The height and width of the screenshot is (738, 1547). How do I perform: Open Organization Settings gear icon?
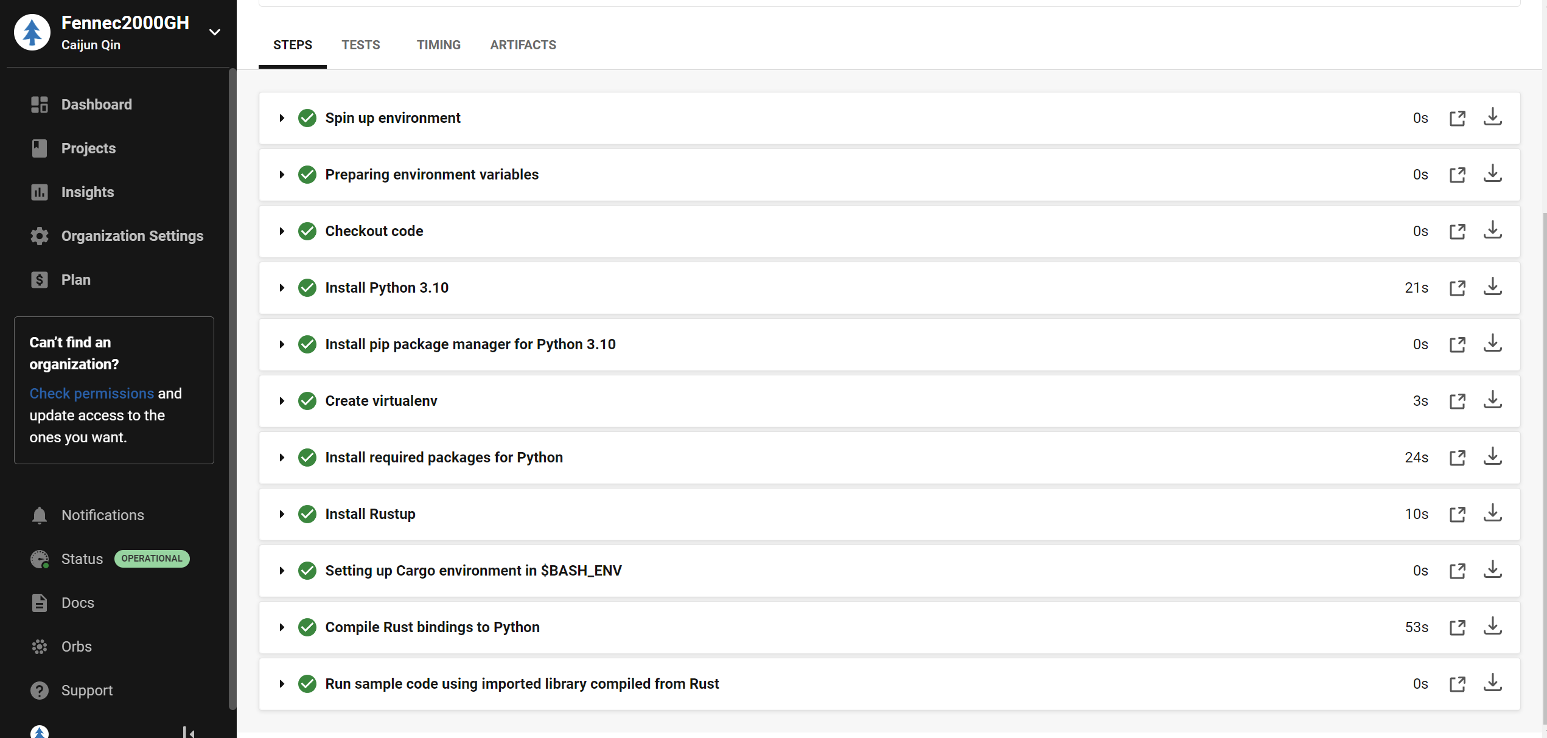[x=40, y=236]
